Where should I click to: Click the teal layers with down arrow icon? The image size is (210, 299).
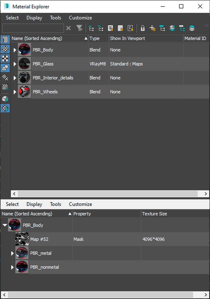(172, 28)
